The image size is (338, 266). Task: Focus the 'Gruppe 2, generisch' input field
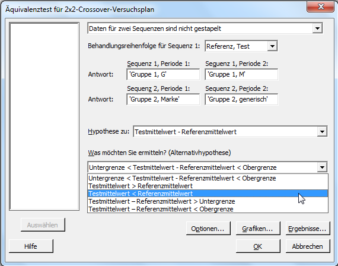pyautogui.click(x=241, y=99)
